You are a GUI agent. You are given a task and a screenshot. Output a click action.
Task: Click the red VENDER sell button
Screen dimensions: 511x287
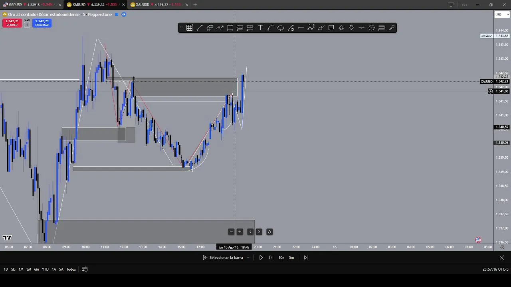click(x=12, y=23)
